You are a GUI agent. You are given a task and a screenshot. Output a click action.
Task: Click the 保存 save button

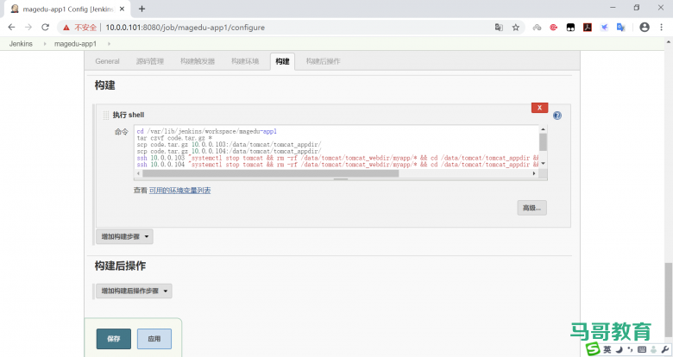click(x=114, y=339)
